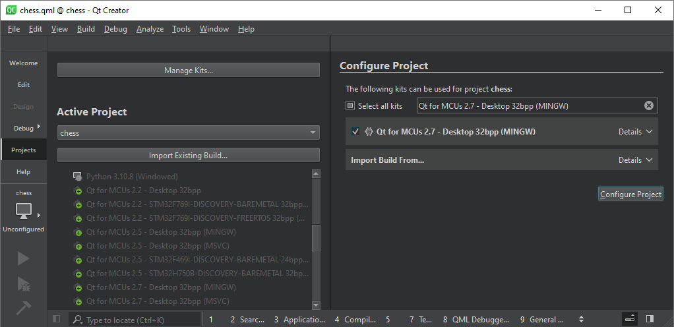
Task: Open the chess kit selector monitor icon
Action: click(24, 211)
